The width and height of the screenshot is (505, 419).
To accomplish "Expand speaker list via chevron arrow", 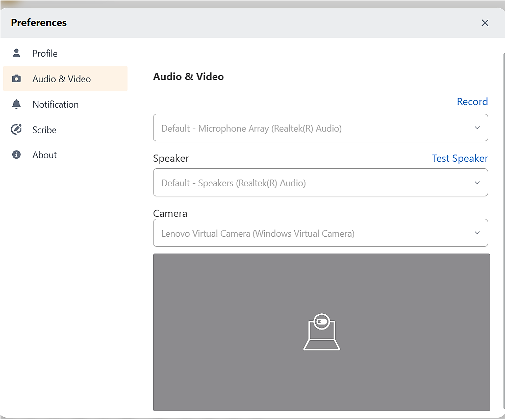I will point(477,183).
